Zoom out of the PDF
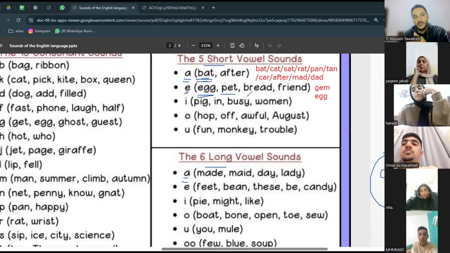 [x=193, y=46]
